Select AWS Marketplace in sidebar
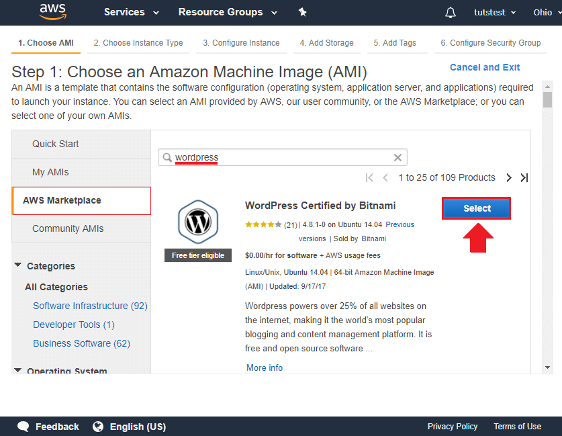 click(x=81, y=201)
